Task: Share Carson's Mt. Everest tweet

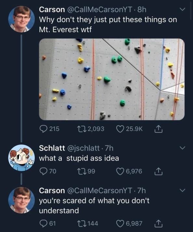Action: 159,129
